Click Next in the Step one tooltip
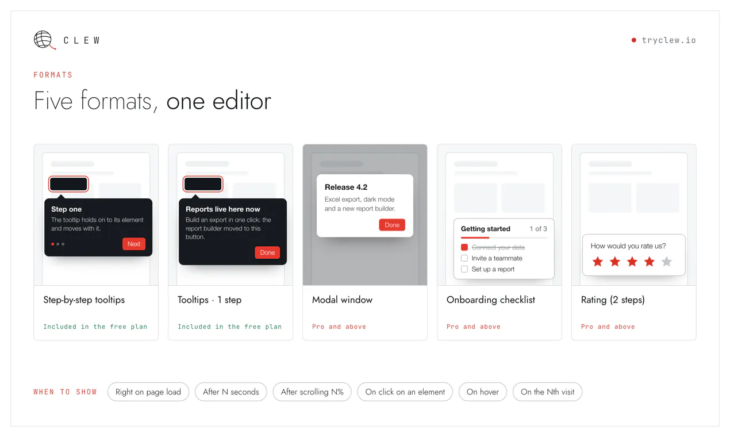Viewport: 730px width, 437px height. pyautogui.click(x=134, y=244)
